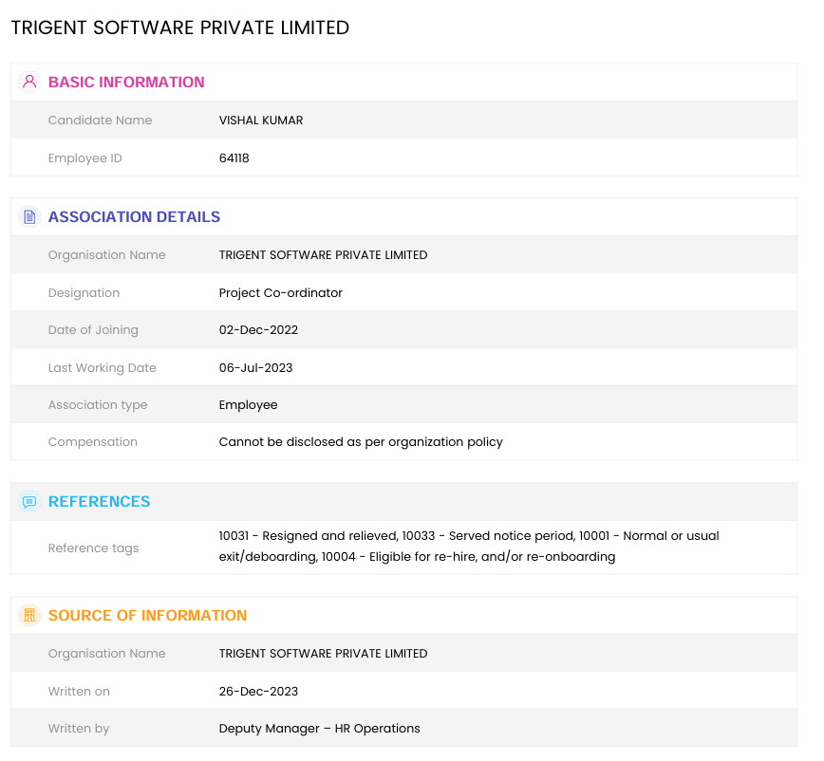Click the last working date 06-Jul-2023
The width and height of the screenshot is (824, 761).
point(255,367)
